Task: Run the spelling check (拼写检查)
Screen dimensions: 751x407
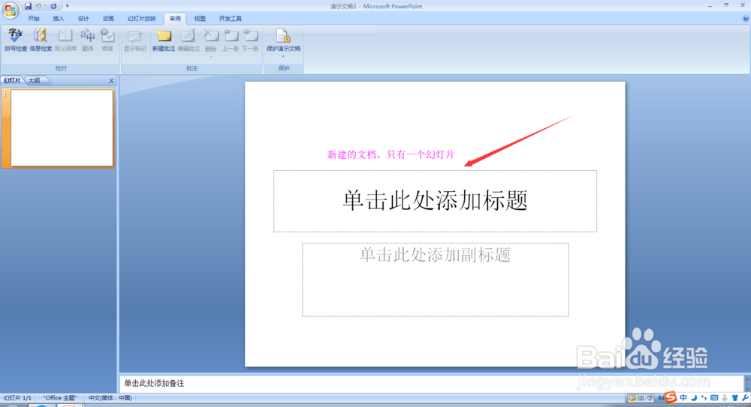Action: click(15, 40)
